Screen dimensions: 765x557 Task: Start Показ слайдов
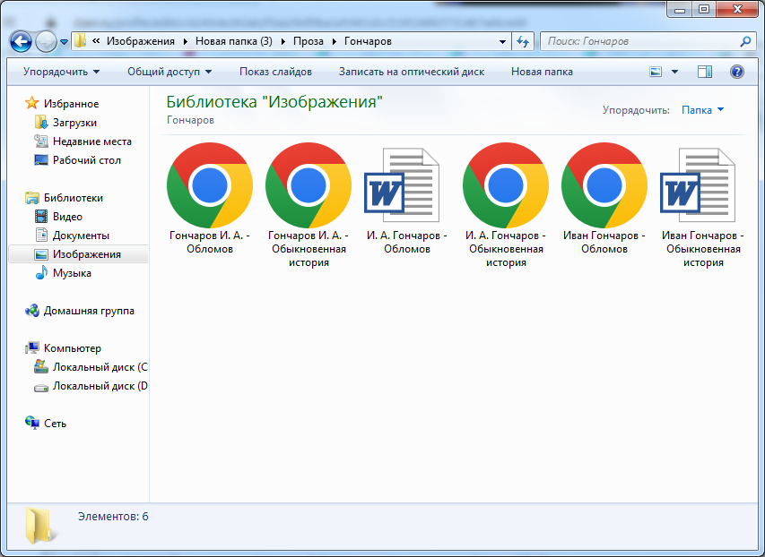point(275,72)
